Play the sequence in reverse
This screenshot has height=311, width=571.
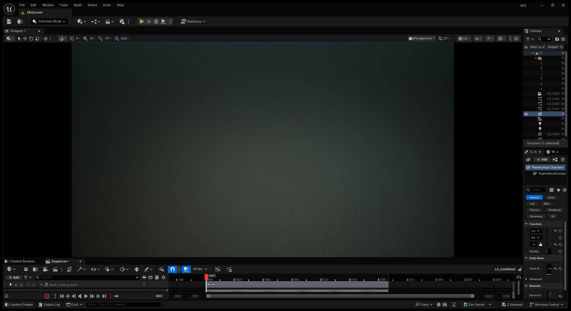[x=80, y=296]
